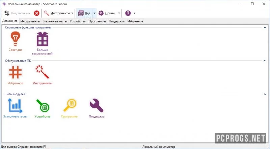Open the Больше возможностей gift icon
Viewport: 270px width, 149px height.
pyautogui.click(x=43, y=39)
